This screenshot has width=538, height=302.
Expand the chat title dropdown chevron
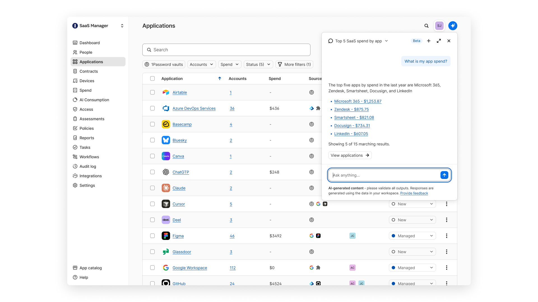pyautogui.click(x=386, y=41)
